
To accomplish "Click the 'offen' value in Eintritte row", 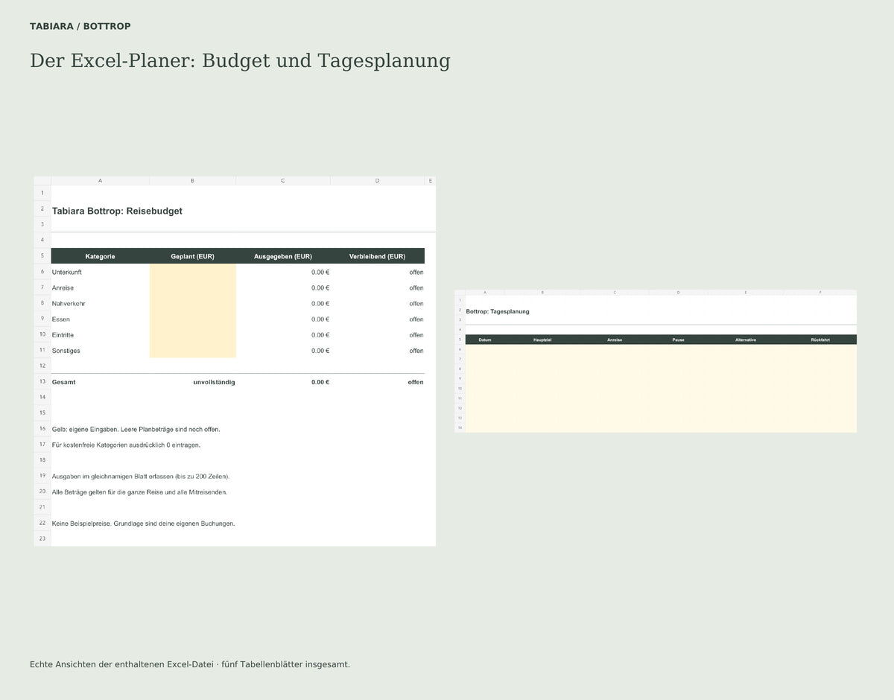I will point(416,334).
